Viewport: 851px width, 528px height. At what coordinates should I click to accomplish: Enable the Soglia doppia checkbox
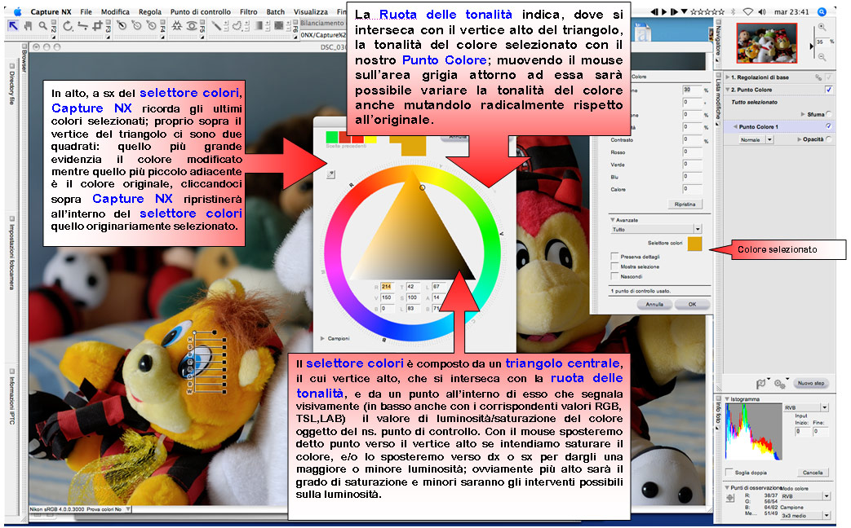(729, 472)
